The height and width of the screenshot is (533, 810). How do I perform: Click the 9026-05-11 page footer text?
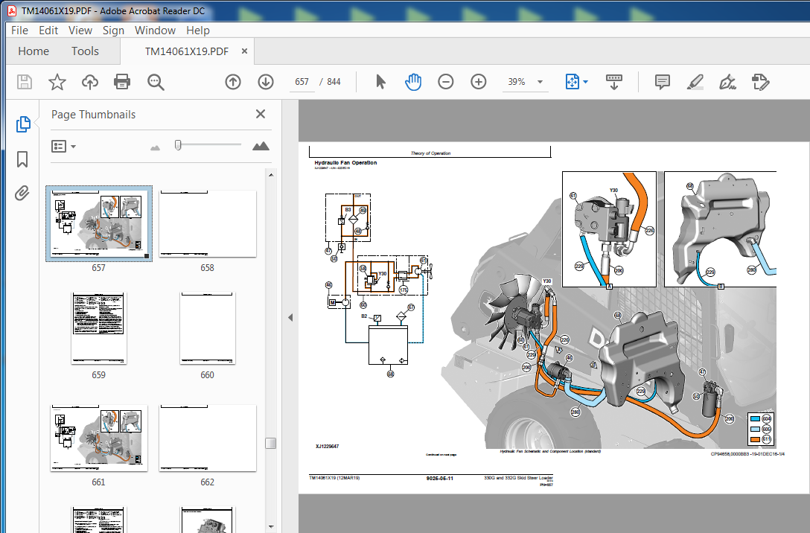pos(439,478)
